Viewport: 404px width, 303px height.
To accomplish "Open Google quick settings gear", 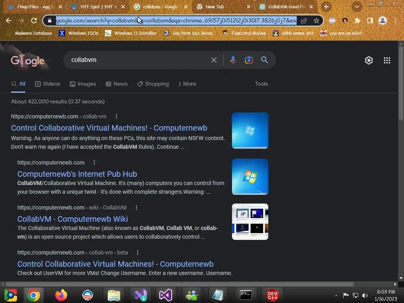I will pyautogui.click(x=369, y=60).
